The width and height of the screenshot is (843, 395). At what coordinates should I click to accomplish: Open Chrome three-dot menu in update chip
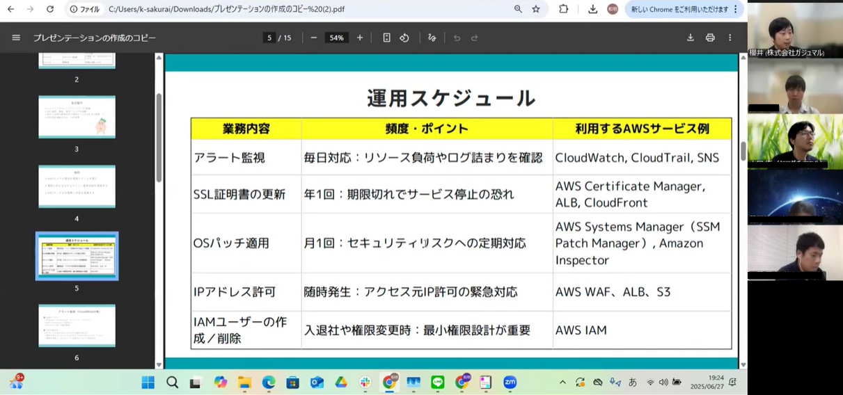pyautogui.click(x=736, y=9)
